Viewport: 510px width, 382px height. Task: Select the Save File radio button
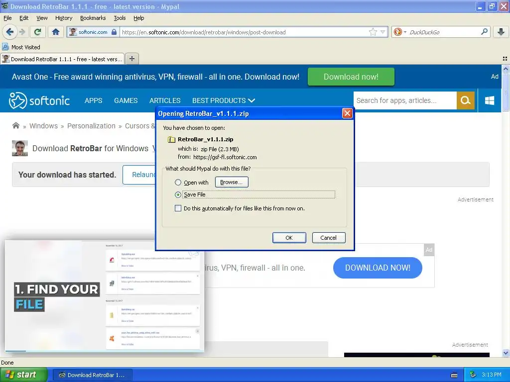[178, 194]
